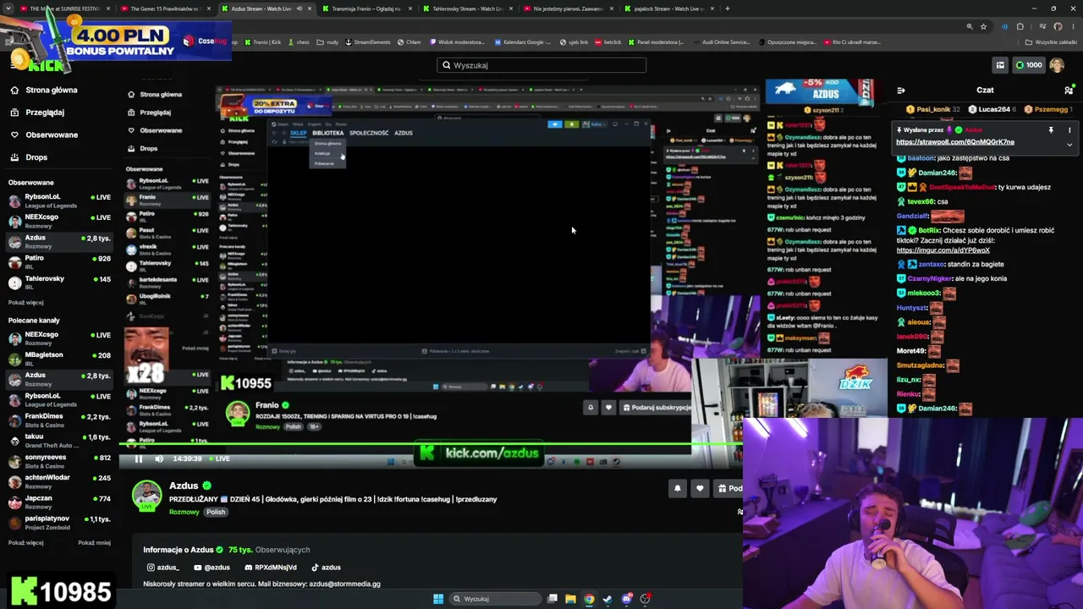Viewport: 1083px width, 609px height.
Task: Open Tahlerovsky channel in followed list
Action: tap(59, 283)
